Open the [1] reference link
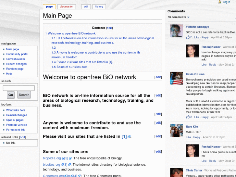 [x=124, y=136]
